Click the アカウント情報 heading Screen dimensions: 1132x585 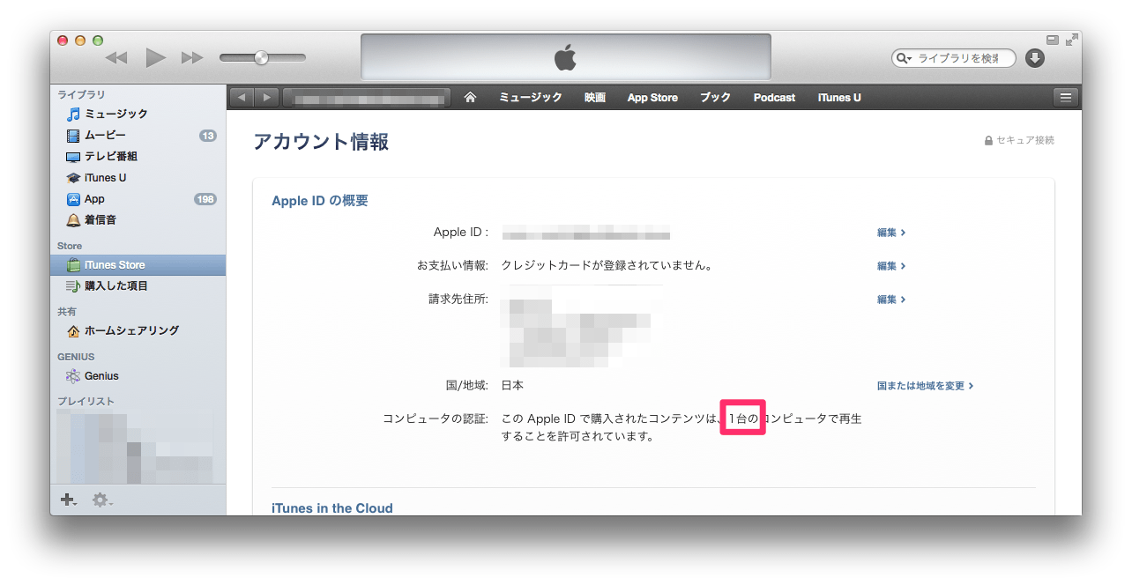(x=321, y=142)
